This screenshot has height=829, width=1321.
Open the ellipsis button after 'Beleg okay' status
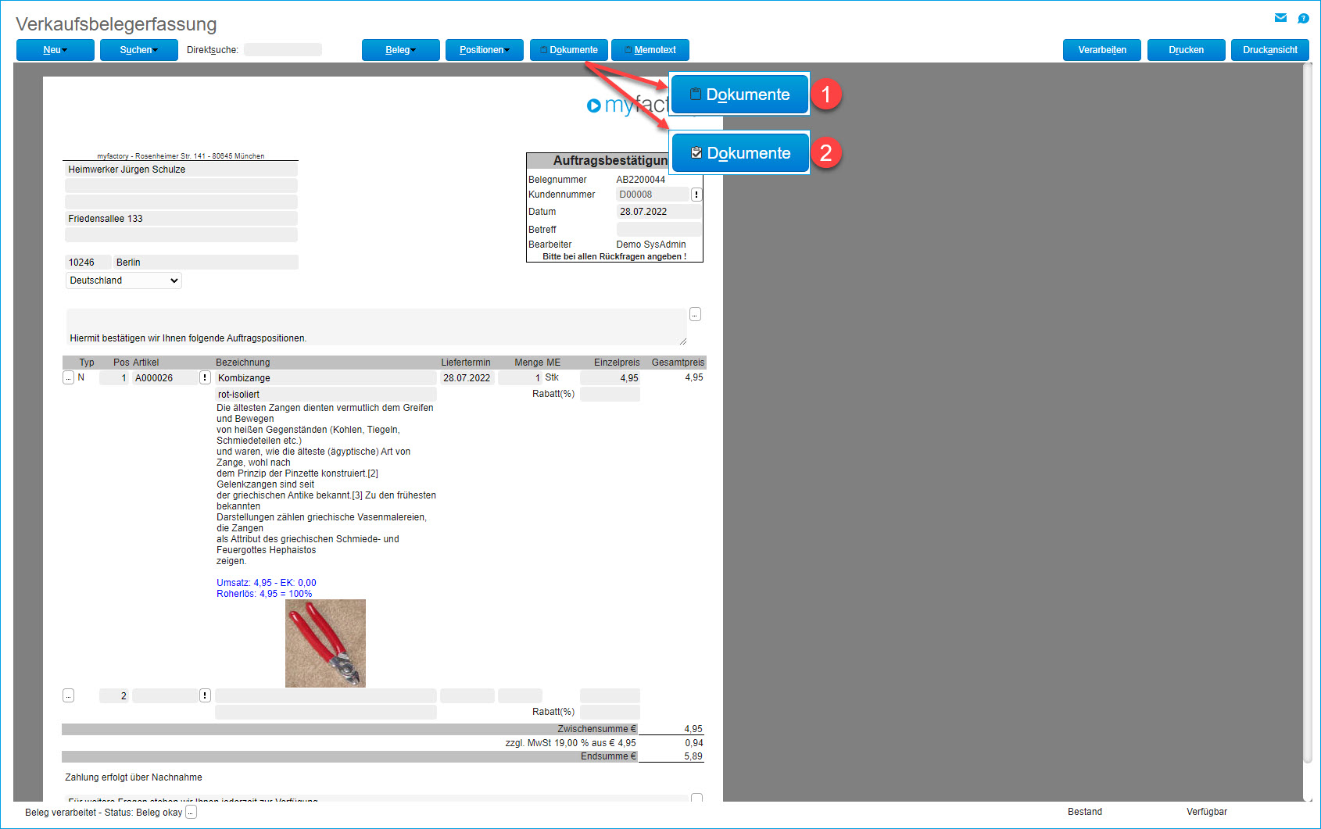pyautogui.click(x=191, y=813)
